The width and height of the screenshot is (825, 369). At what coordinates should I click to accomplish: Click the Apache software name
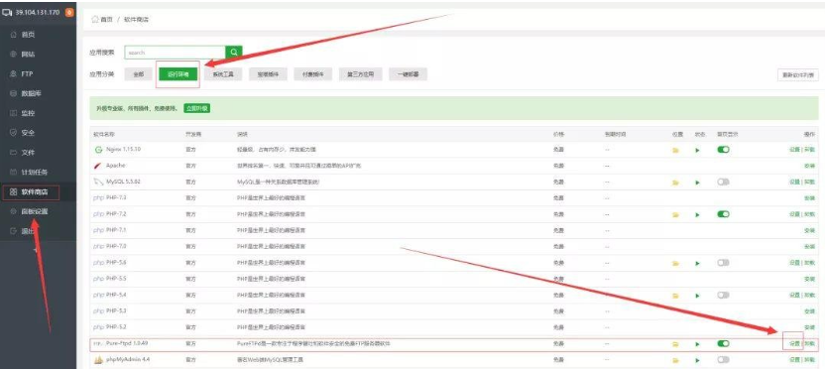coord(115,166)
